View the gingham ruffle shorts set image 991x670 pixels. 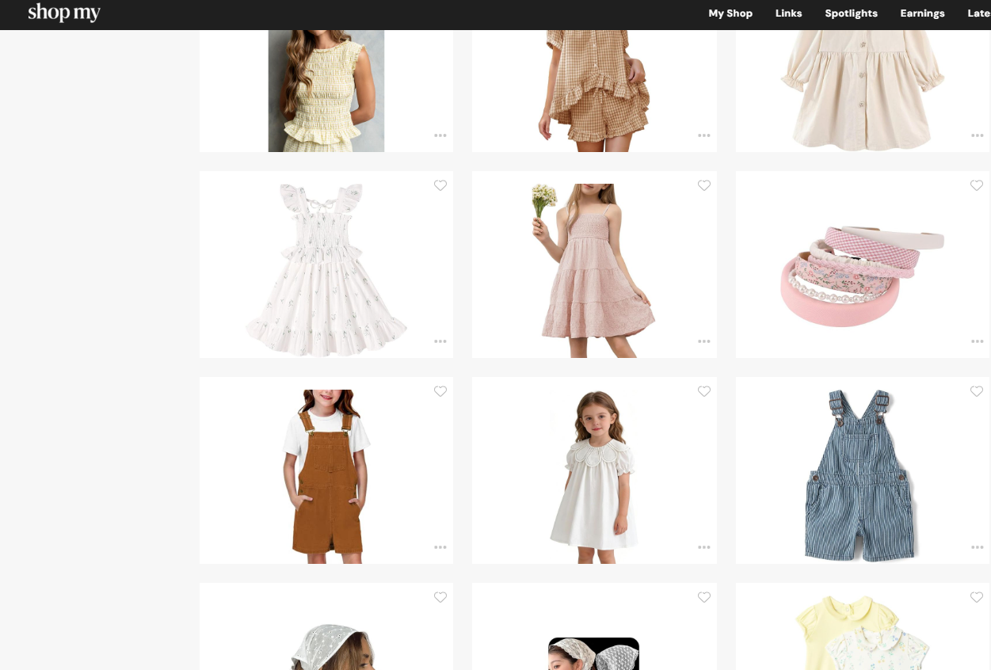[x=594, y=91]
